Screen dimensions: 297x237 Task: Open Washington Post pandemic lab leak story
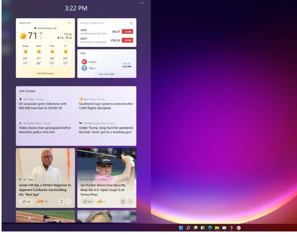click(106, 130)
